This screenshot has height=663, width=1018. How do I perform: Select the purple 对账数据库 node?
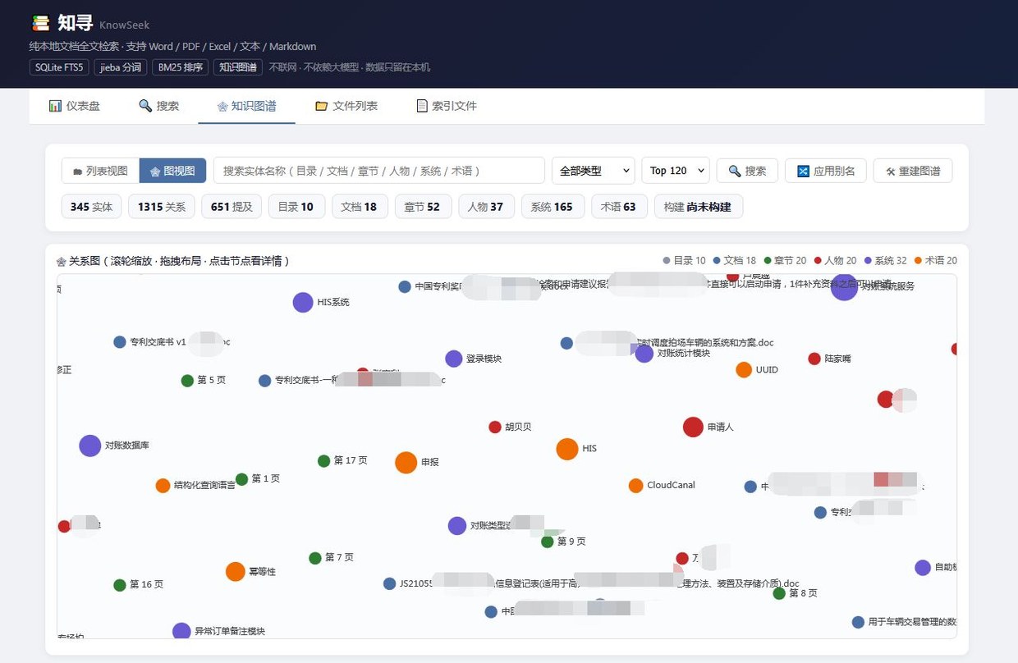click(90, 446)
